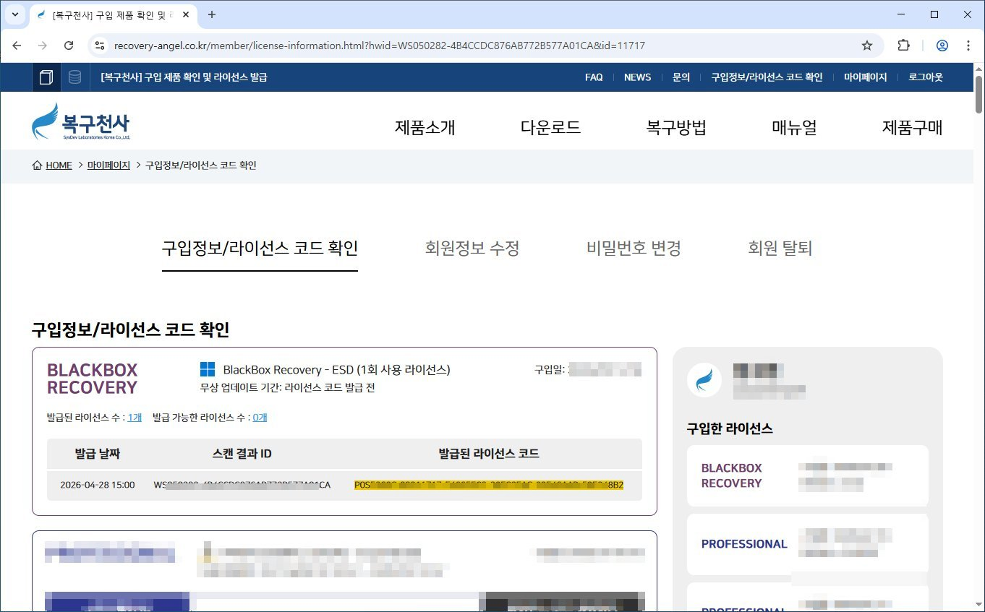Click the 무상 업데이트 기간 text line
985x612 pixels.
coord(287,388)
